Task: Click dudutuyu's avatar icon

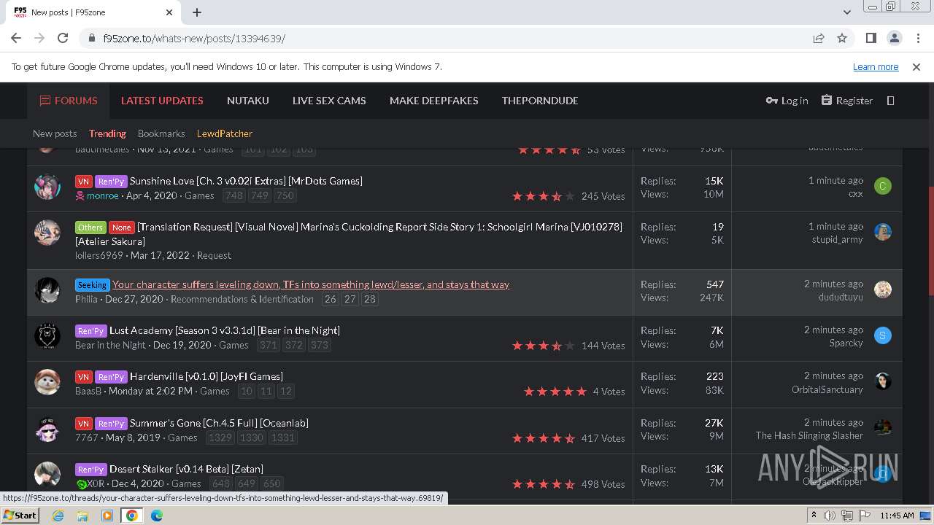Action: [882, 289]
